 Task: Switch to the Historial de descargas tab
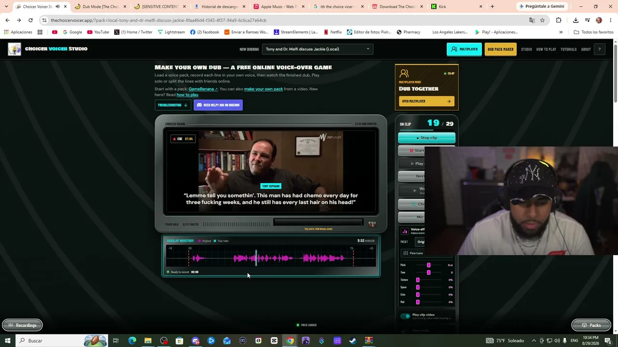[x=220, y=7]
